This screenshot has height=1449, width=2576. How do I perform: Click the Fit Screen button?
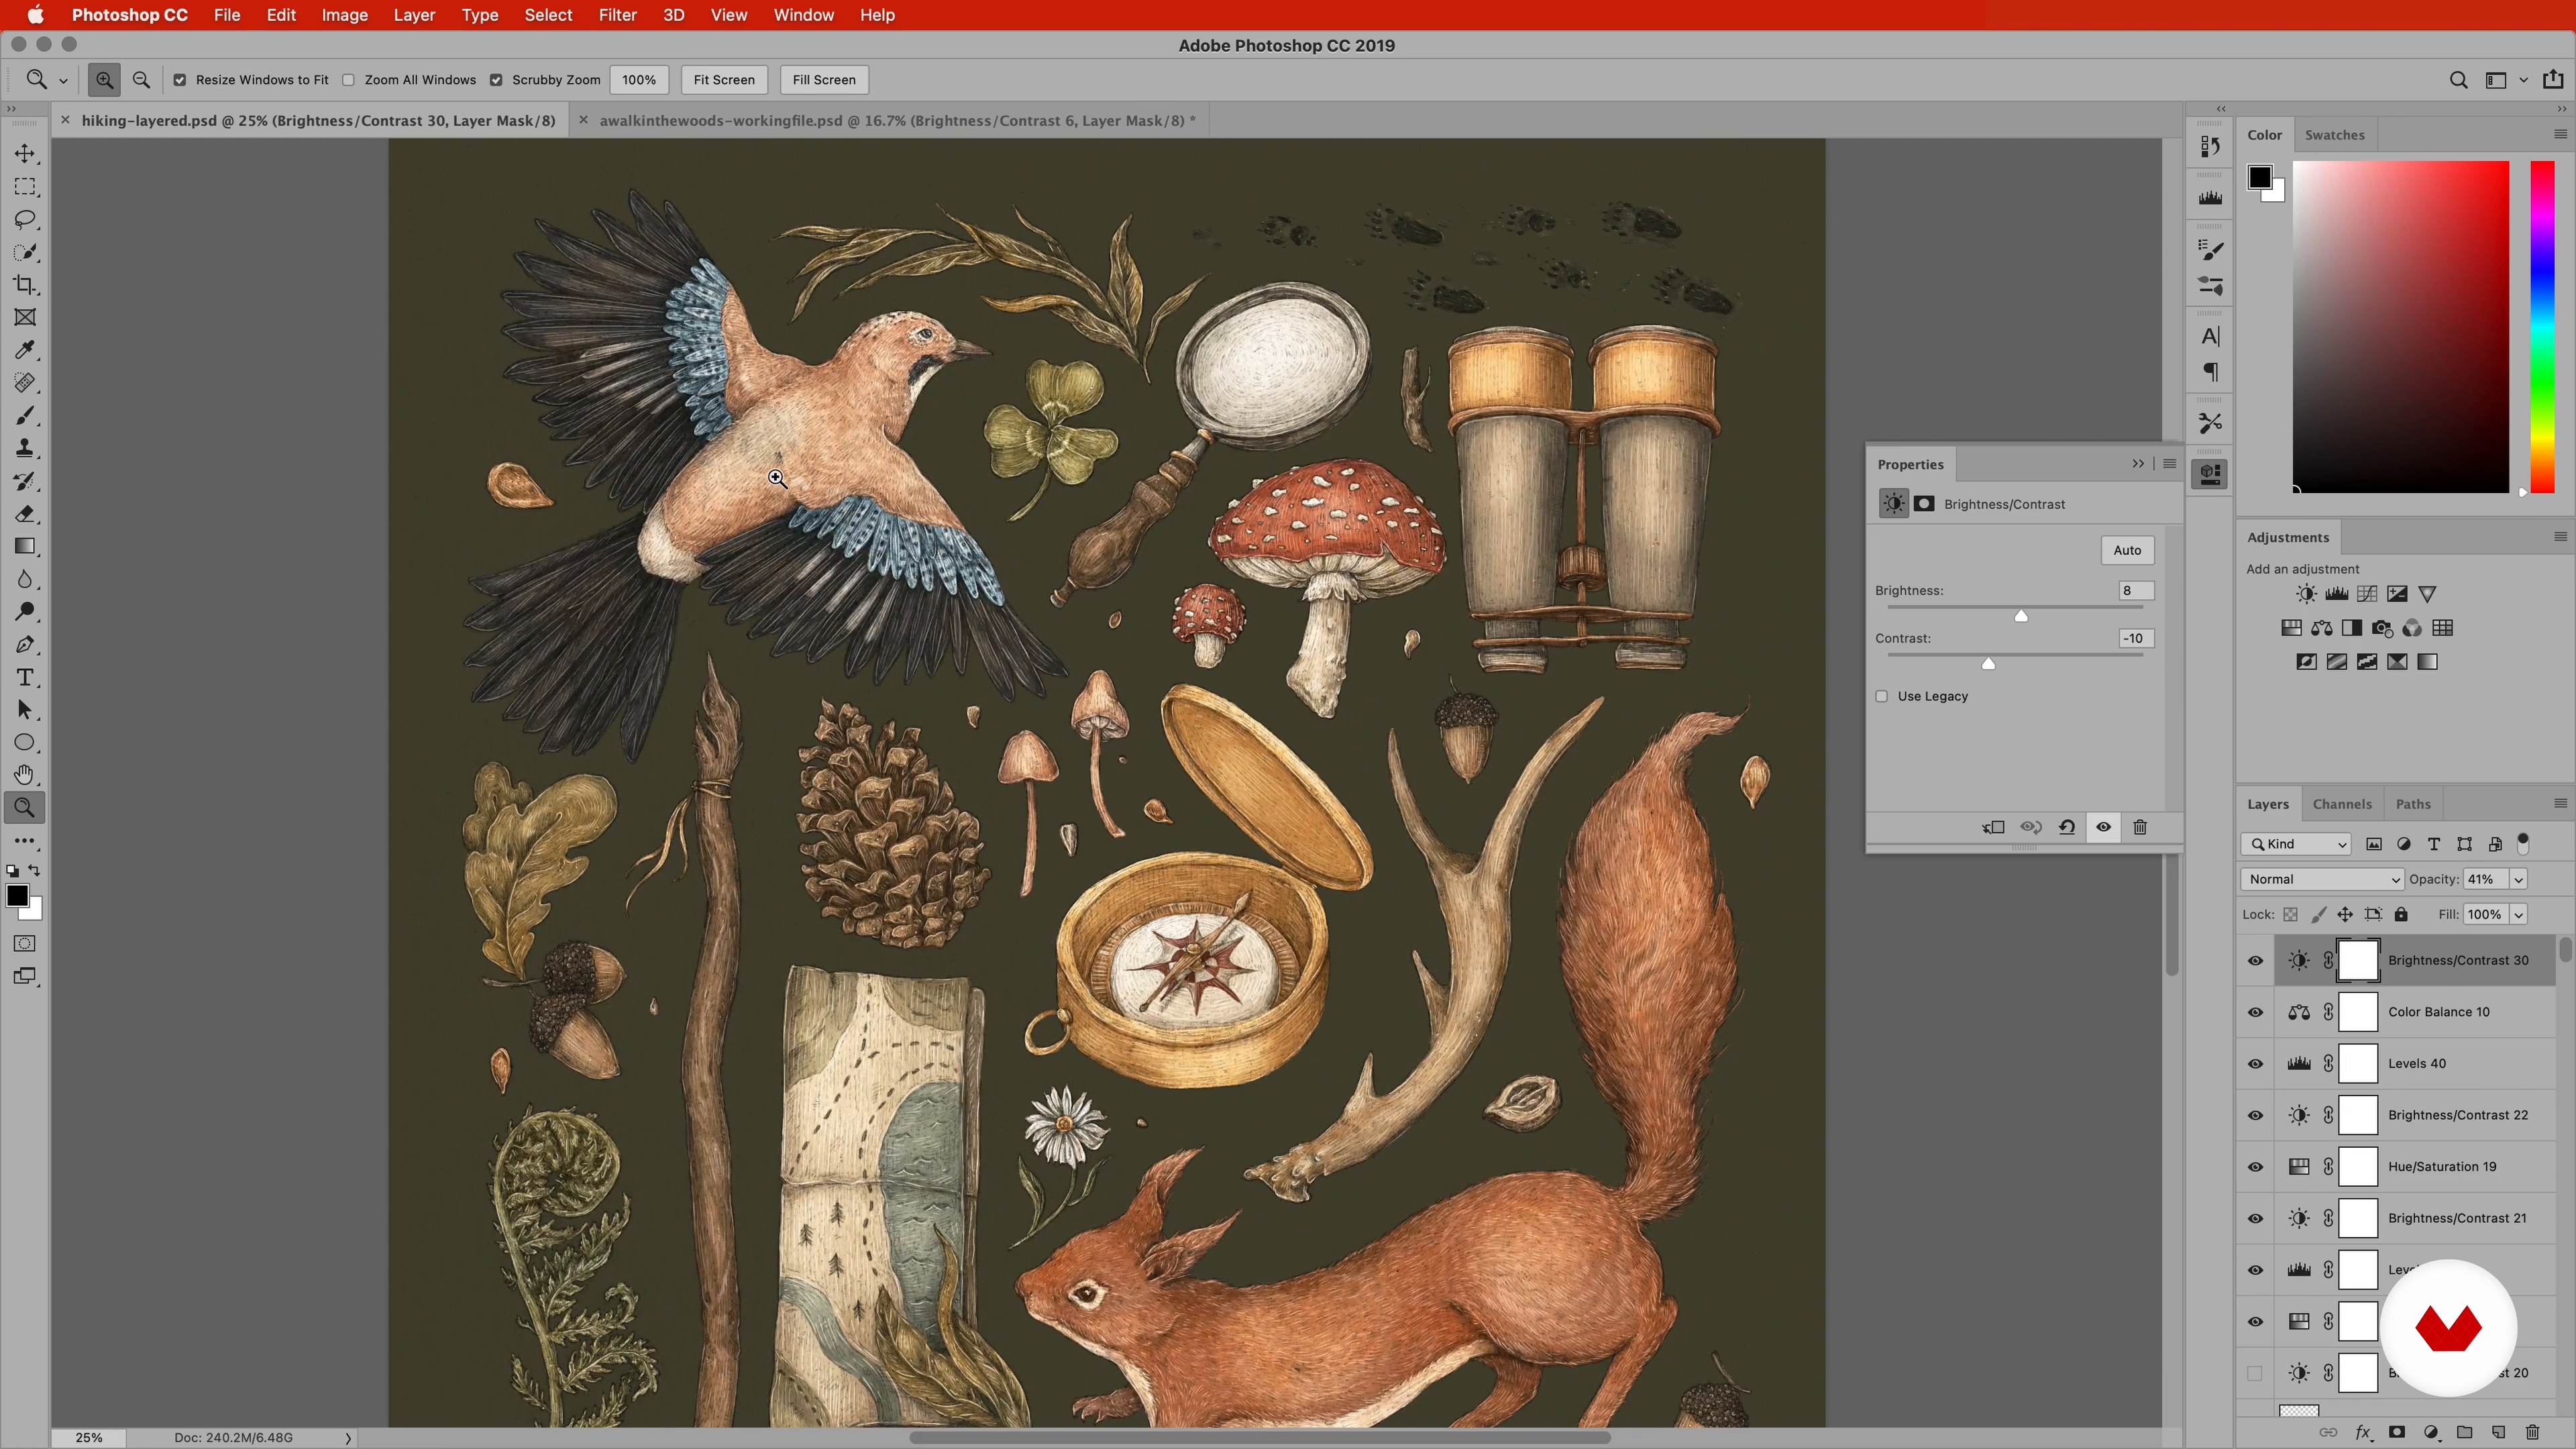click(x=724, y=80)
